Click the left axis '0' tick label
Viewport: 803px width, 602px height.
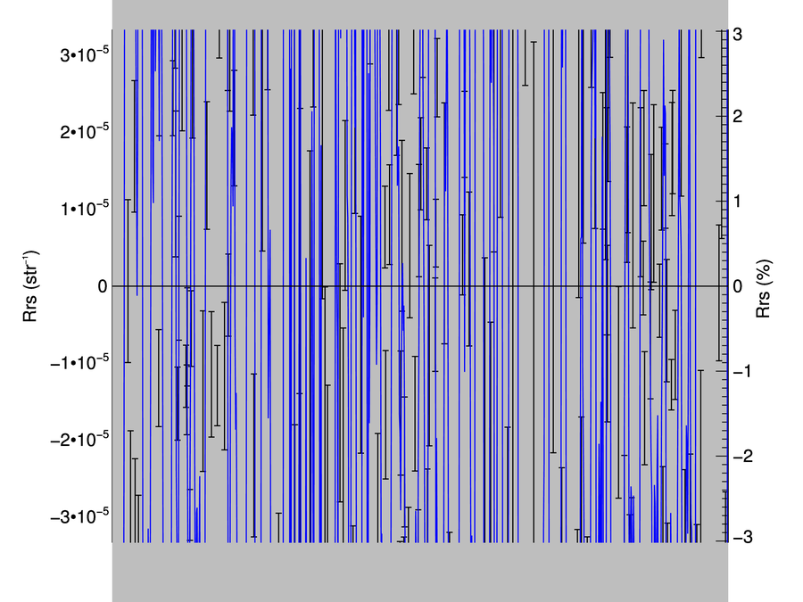(103, 286)
